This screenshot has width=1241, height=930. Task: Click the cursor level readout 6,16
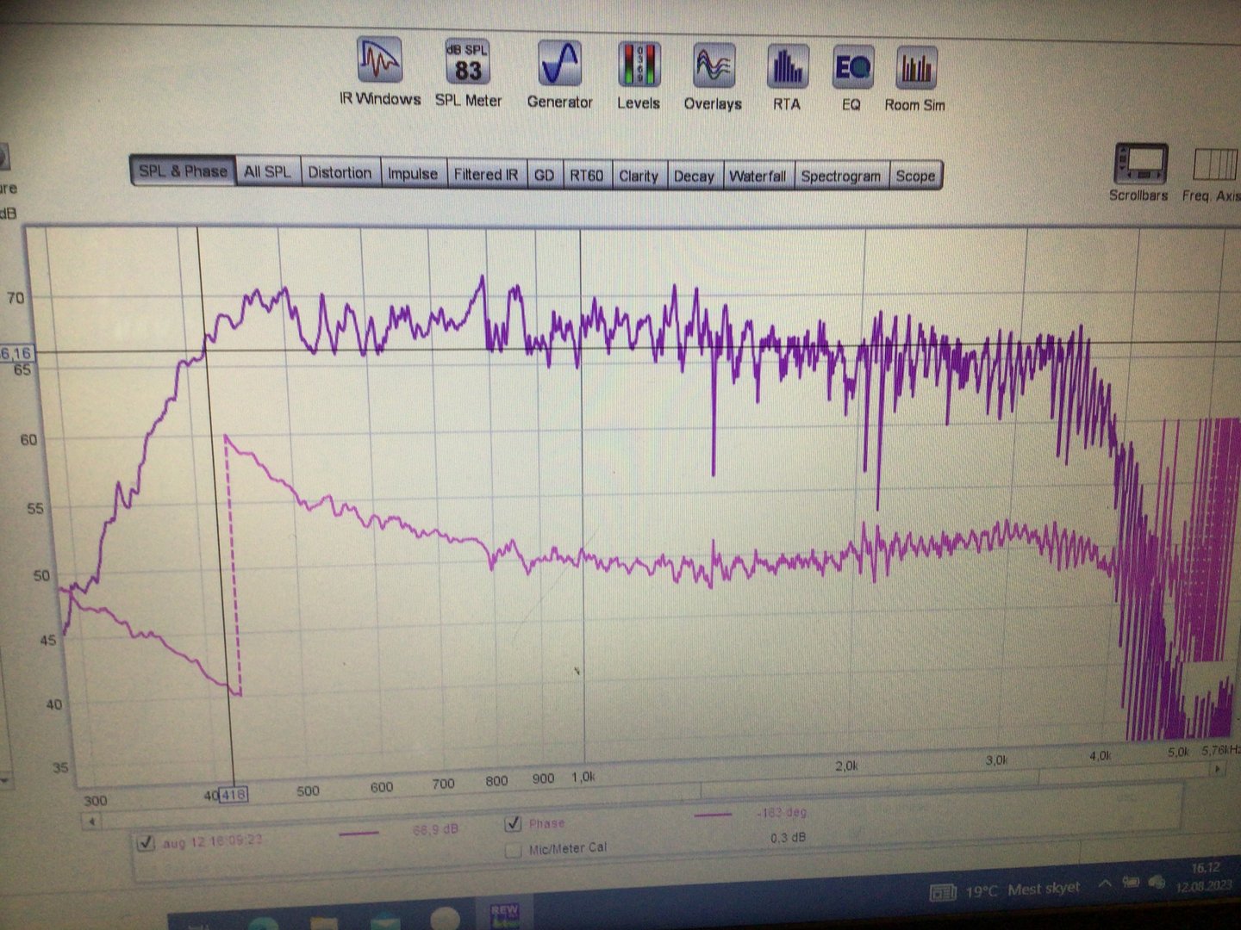click(x=16, y=353)
